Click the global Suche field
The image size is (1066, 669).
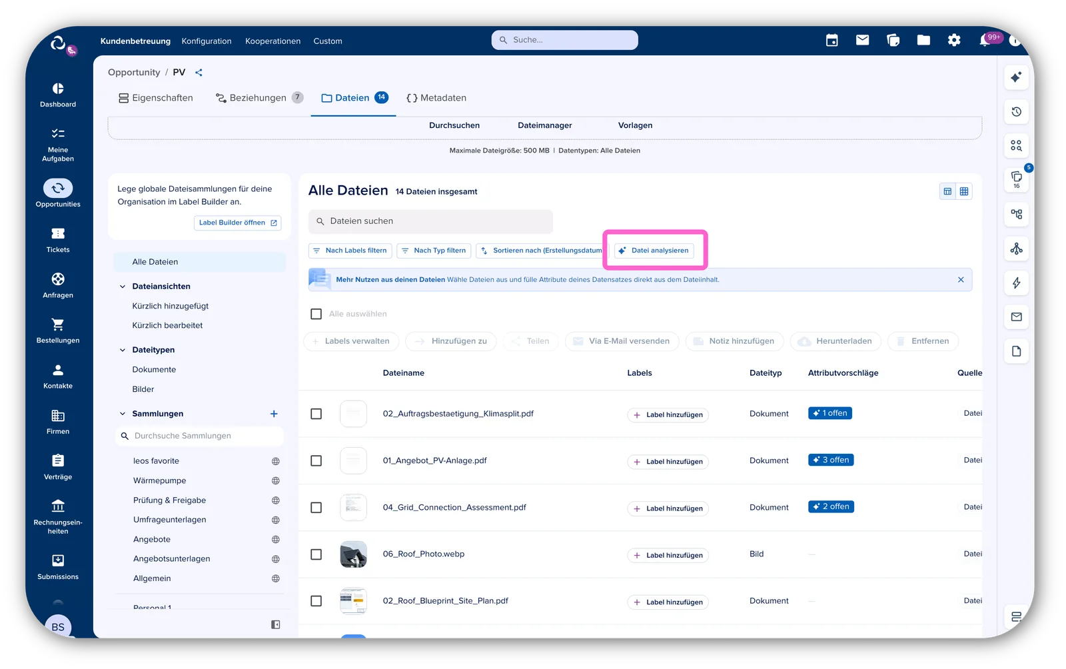pyautogui.click(x=565, y=40)
